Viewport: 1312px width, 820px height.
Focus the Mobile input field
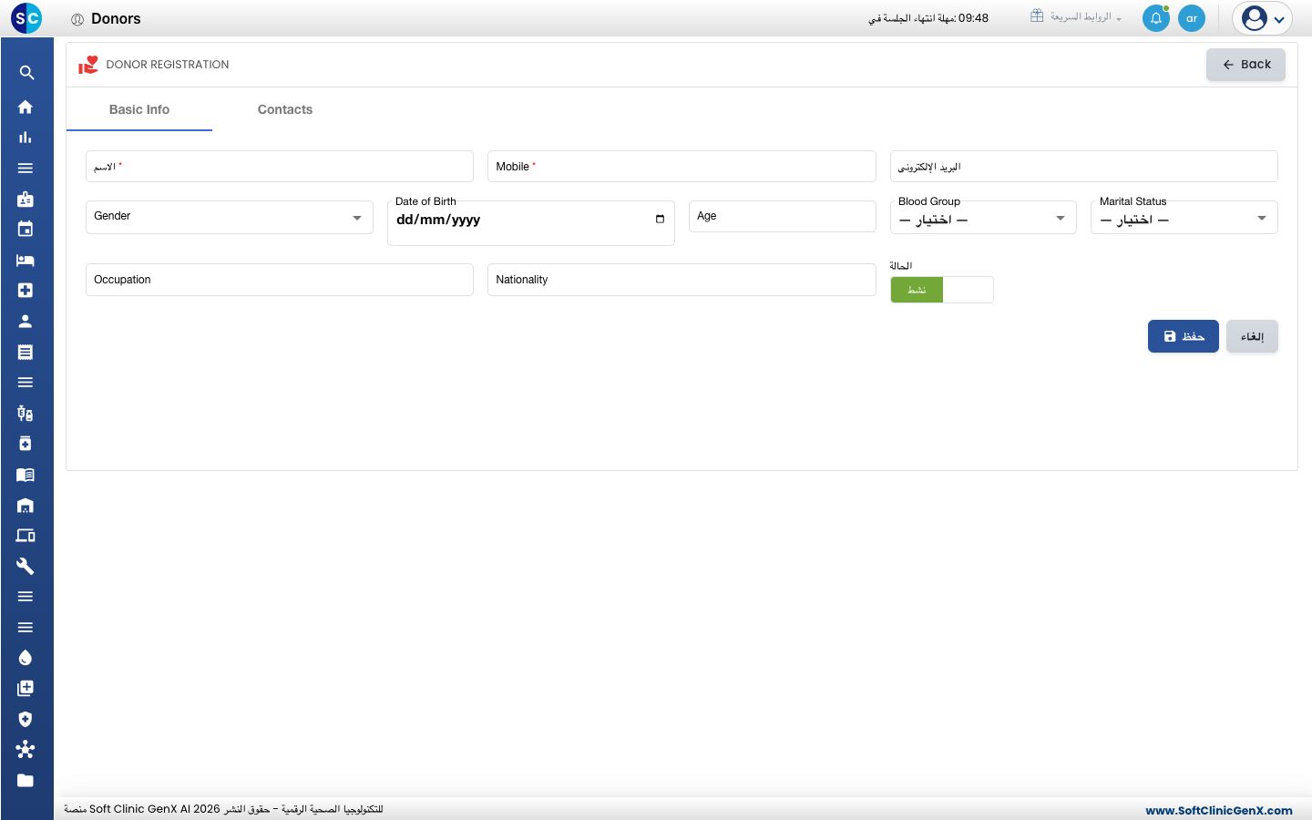[x=682, y=167]
